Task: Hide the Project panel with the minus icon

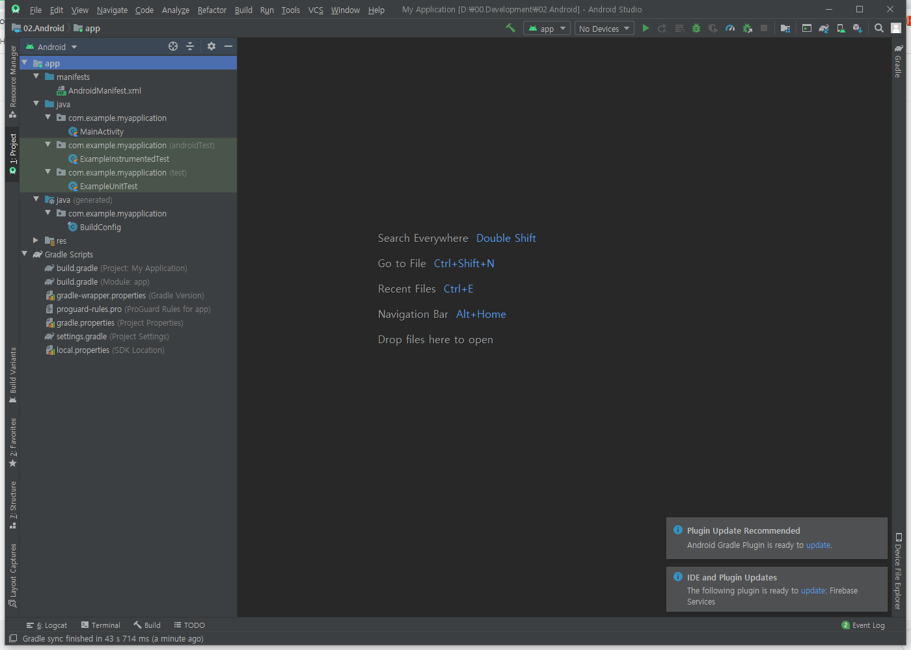Action: click(228, 46)
